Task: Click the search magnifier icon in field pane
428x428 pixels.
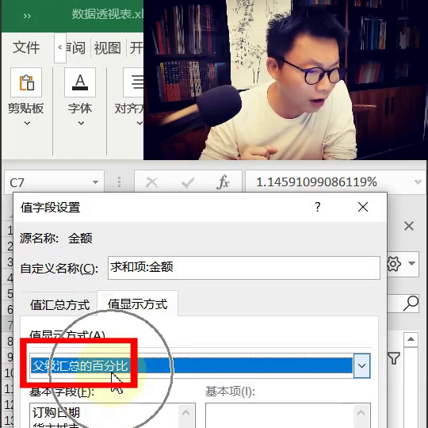Action: point(411,304)
